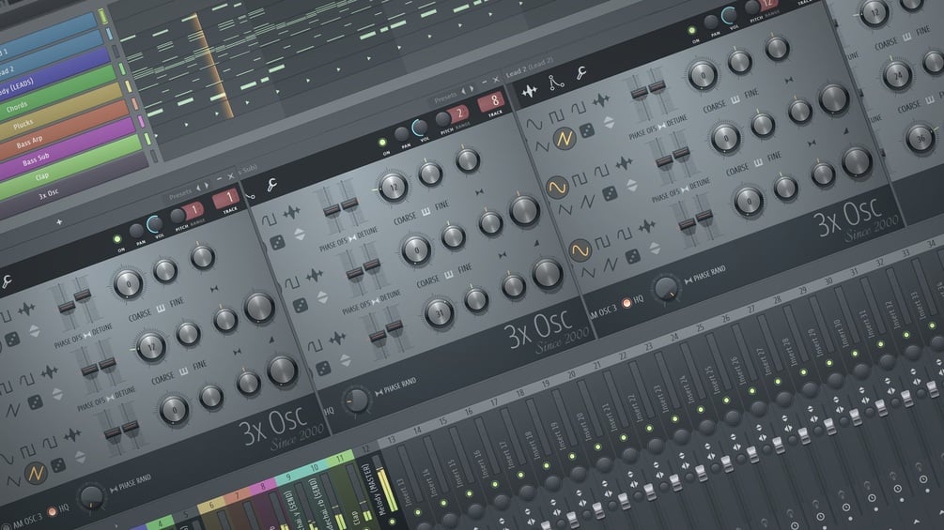944x530 pixels.
Task: Open Presets menu in track 1 3x Osc window
Action: (x=180, y=195)
